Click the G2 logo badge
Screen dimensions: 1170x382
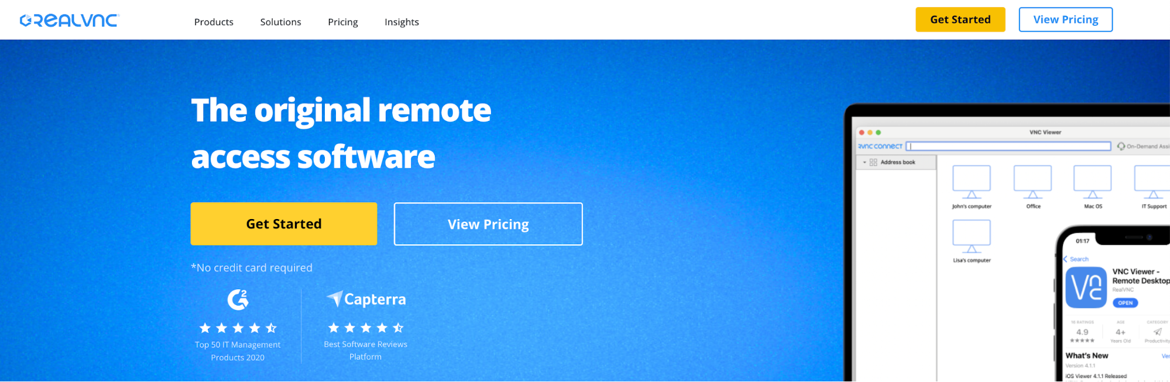click(x=238, y=300)
